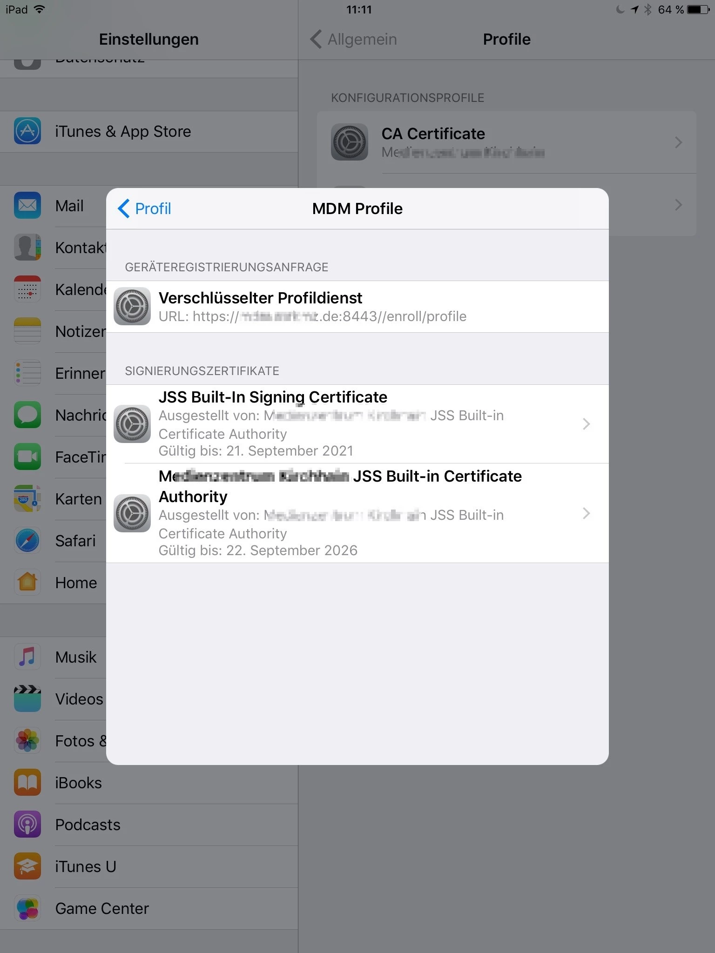Tap the 11:11 clock in status bar
The image size is (715, 953).
click(359, 9)
